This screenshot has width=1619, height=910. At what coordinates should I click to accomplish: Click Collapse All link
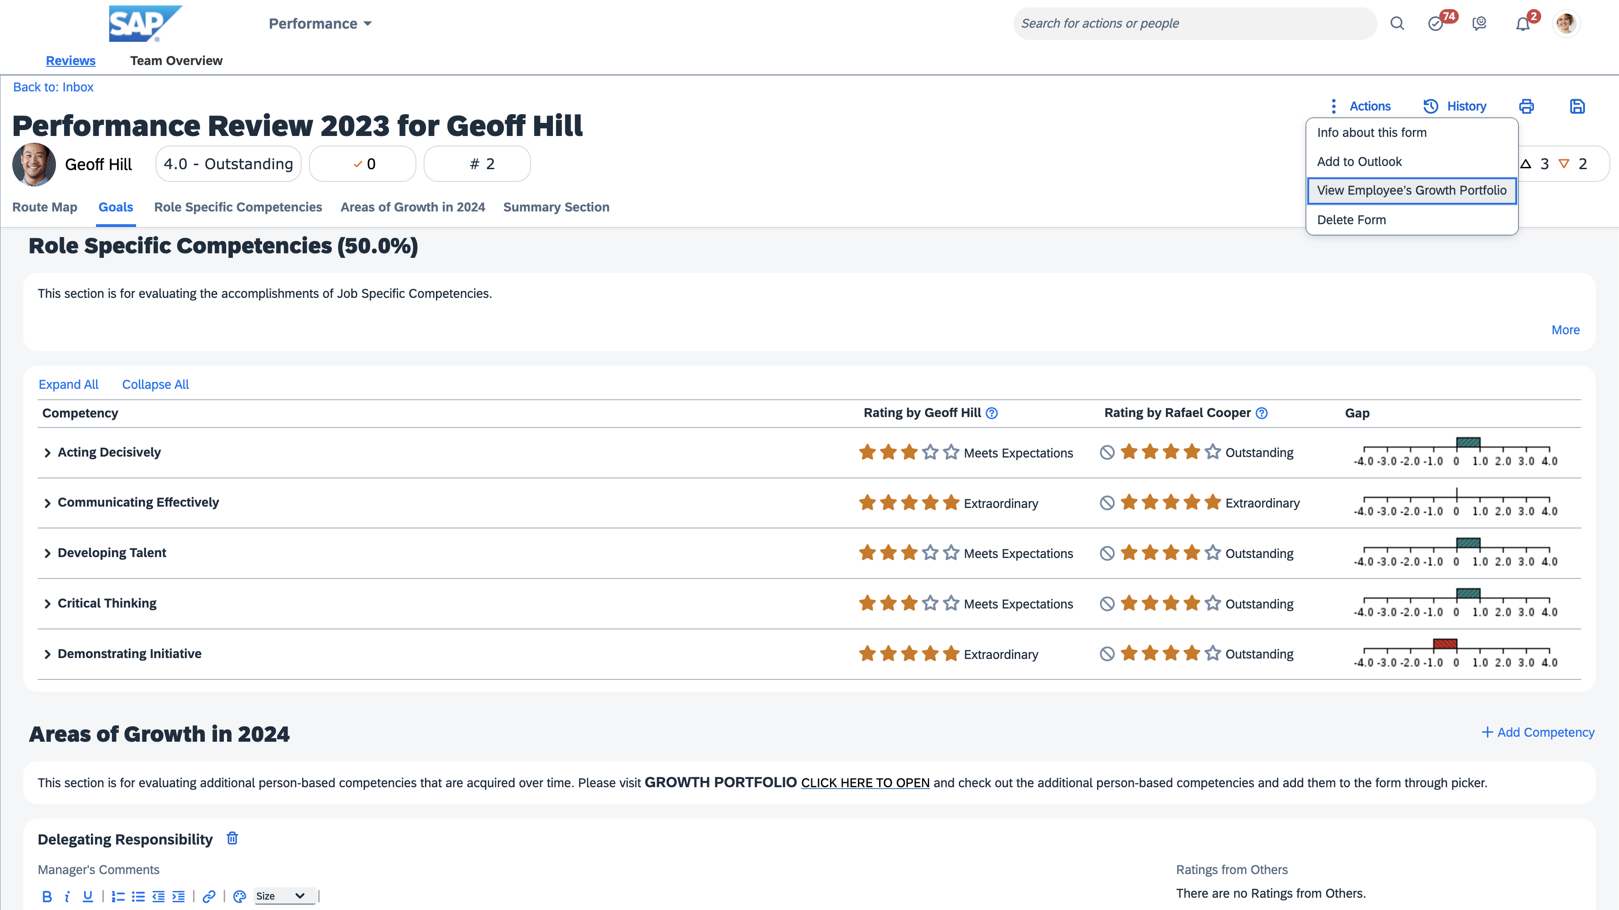tap(155, 384)
